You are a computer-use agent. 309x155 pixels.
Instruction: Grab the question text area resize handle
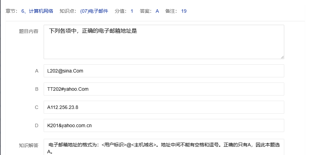[x=282, y=57]
